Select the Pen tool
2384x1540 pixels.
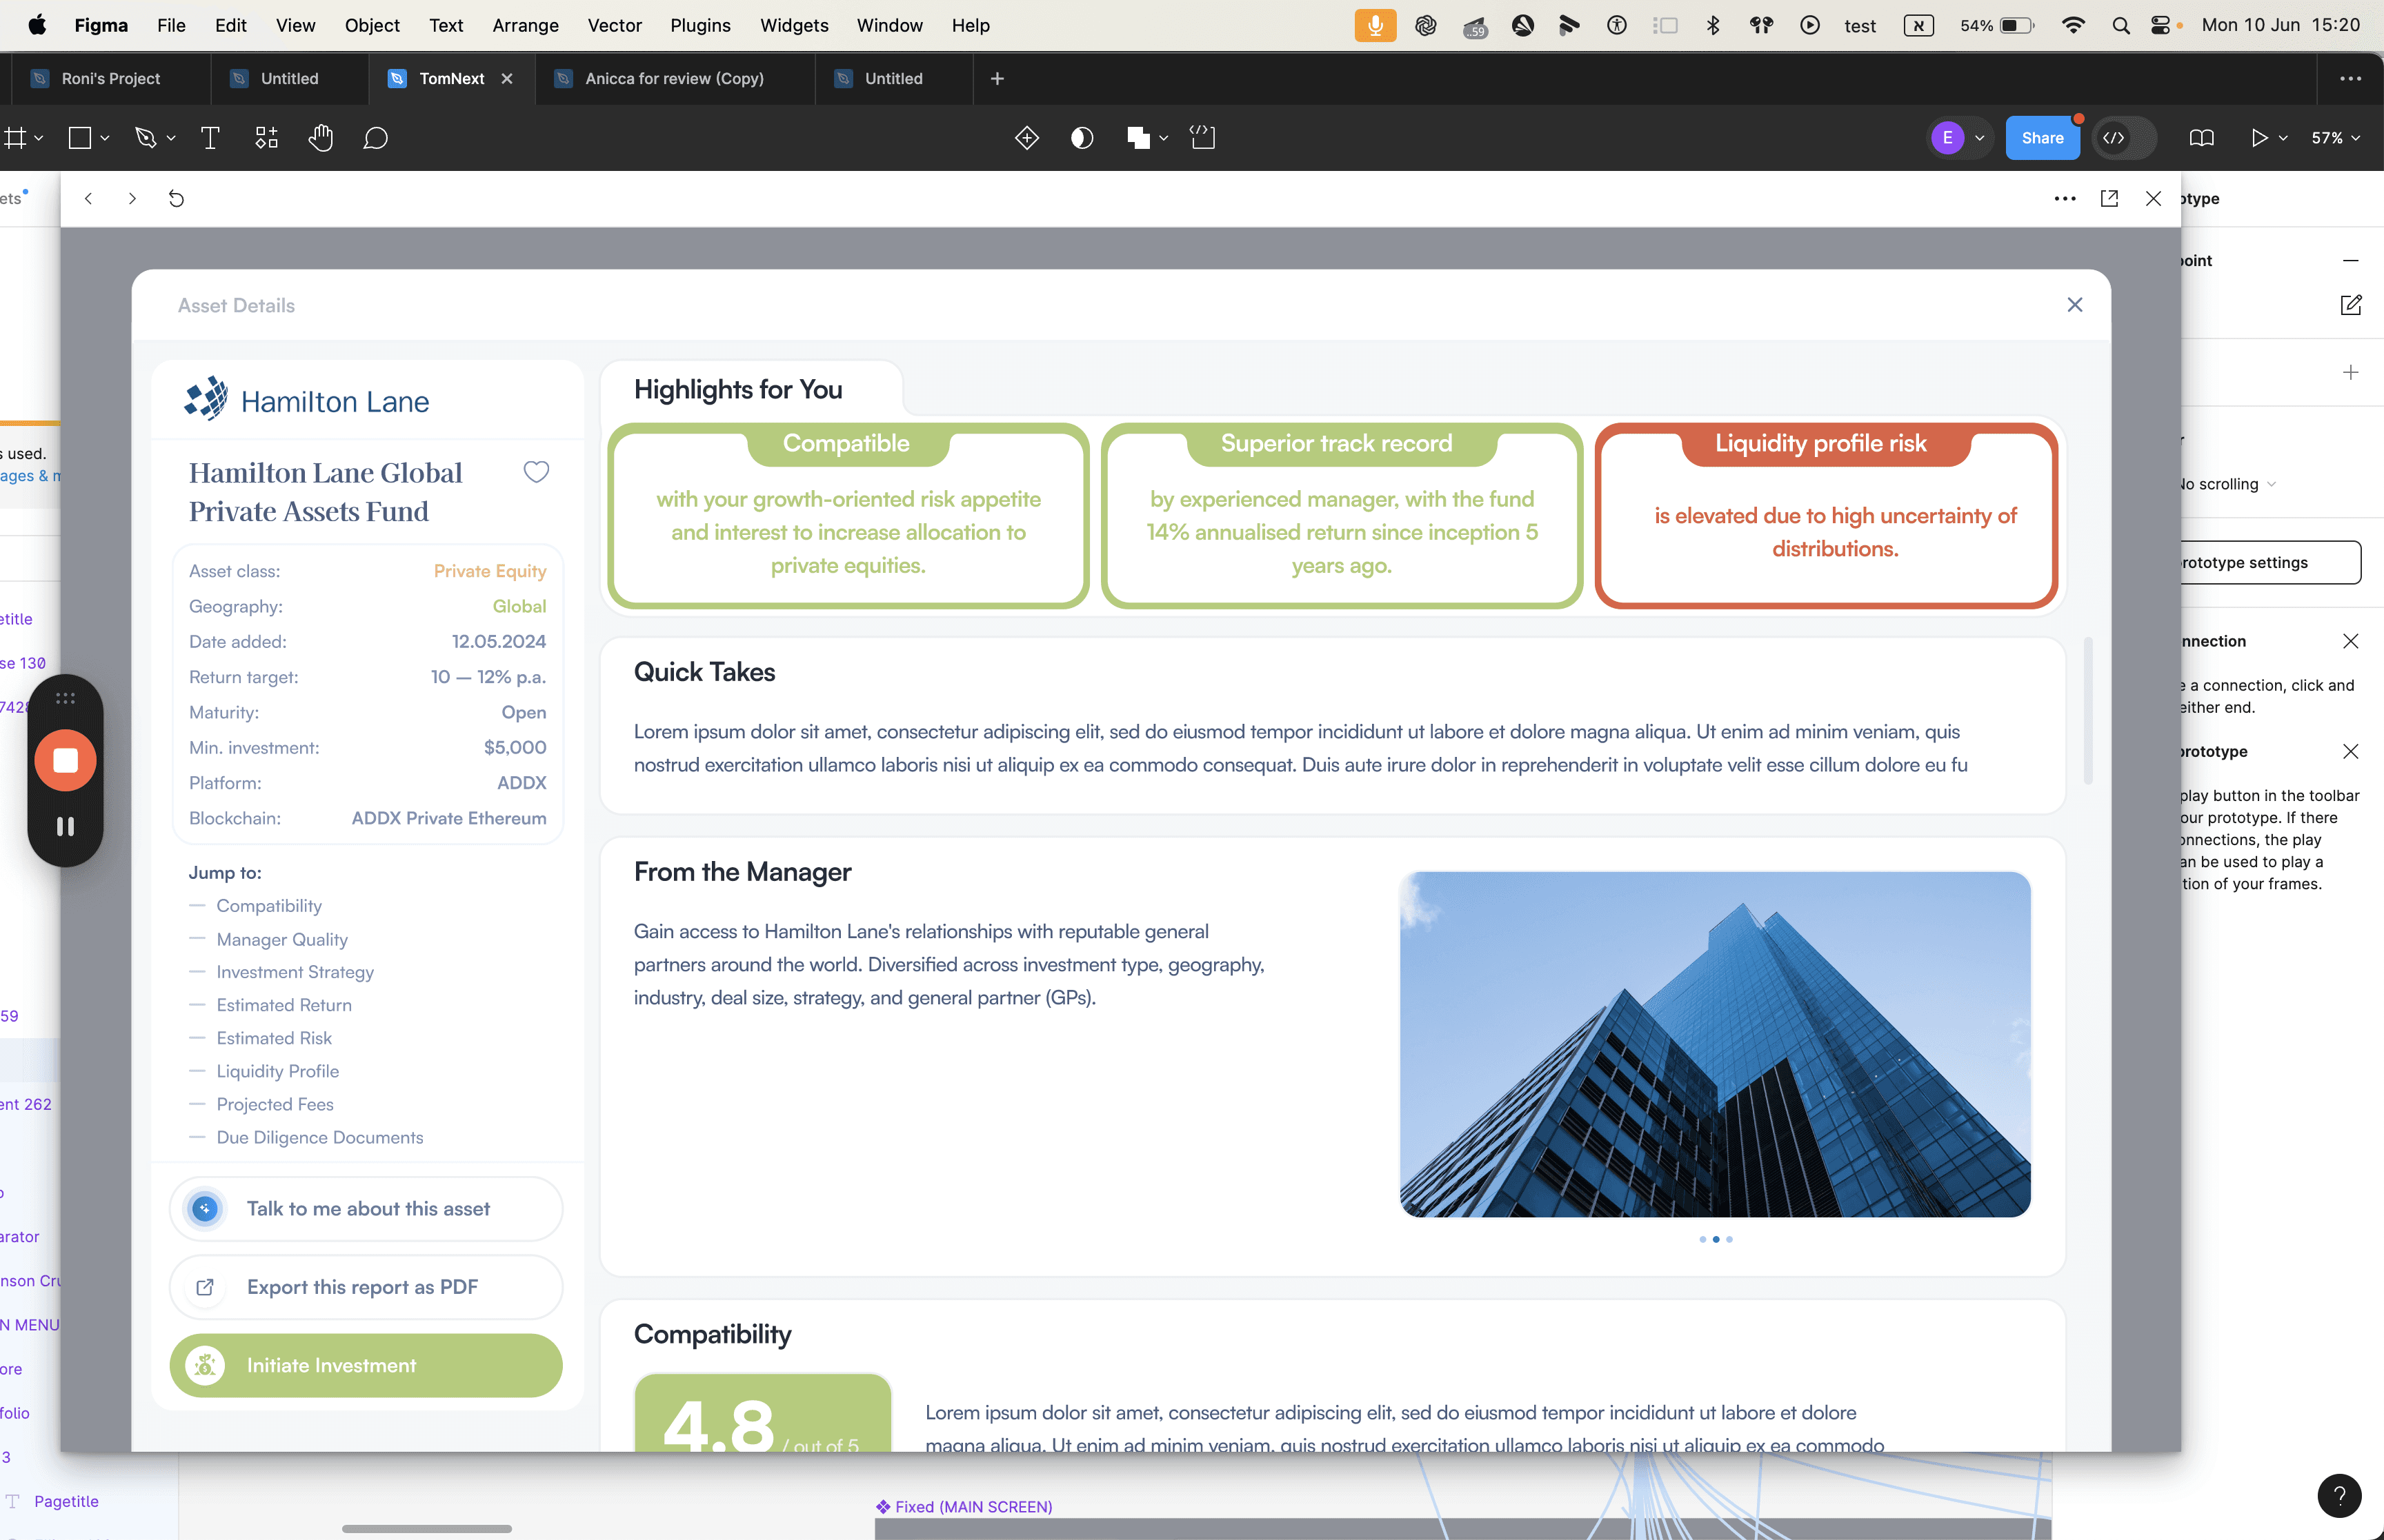(x=146, y=138)
